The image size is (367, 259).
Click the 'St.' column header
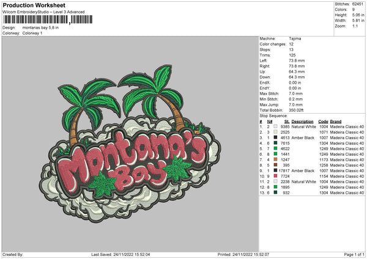[x=287, y=122]
